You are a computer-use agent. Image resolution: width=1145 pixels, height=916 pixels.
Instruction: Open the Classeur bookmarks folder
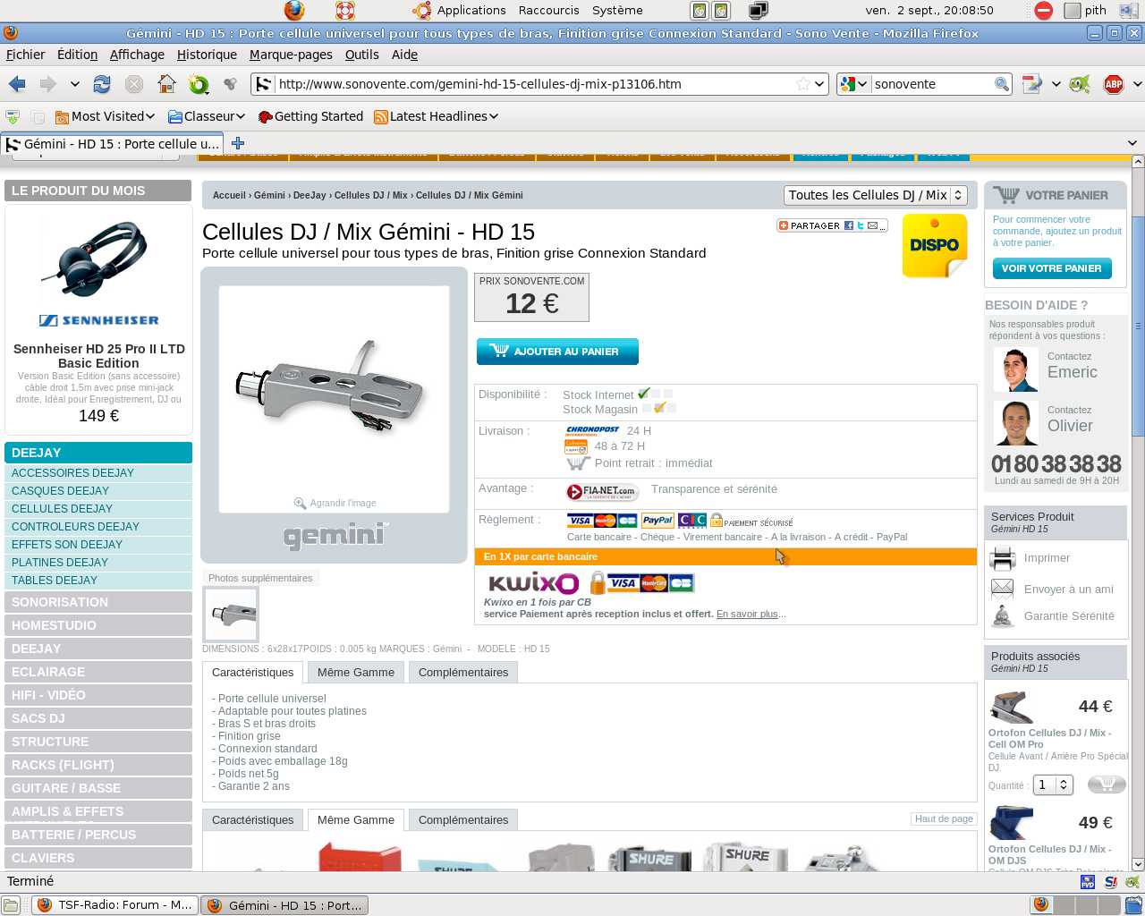206,116
